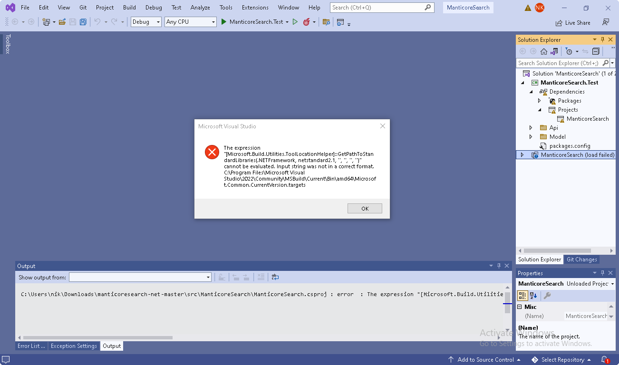This screenshot has width=619, height=365.
Task: Pin the Solution Explorer panel
Action: pos(603,39)
